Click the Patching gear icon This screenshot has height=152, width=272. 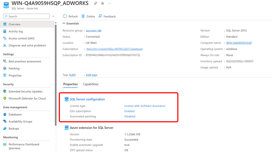click(x=5, y=69)
